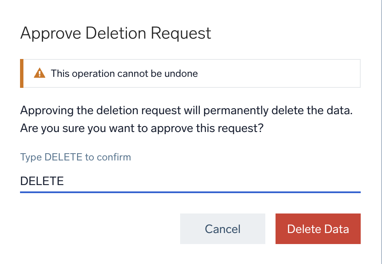
Task: Click the 'This operation cannot be undone' text
Action: (124, 73)
